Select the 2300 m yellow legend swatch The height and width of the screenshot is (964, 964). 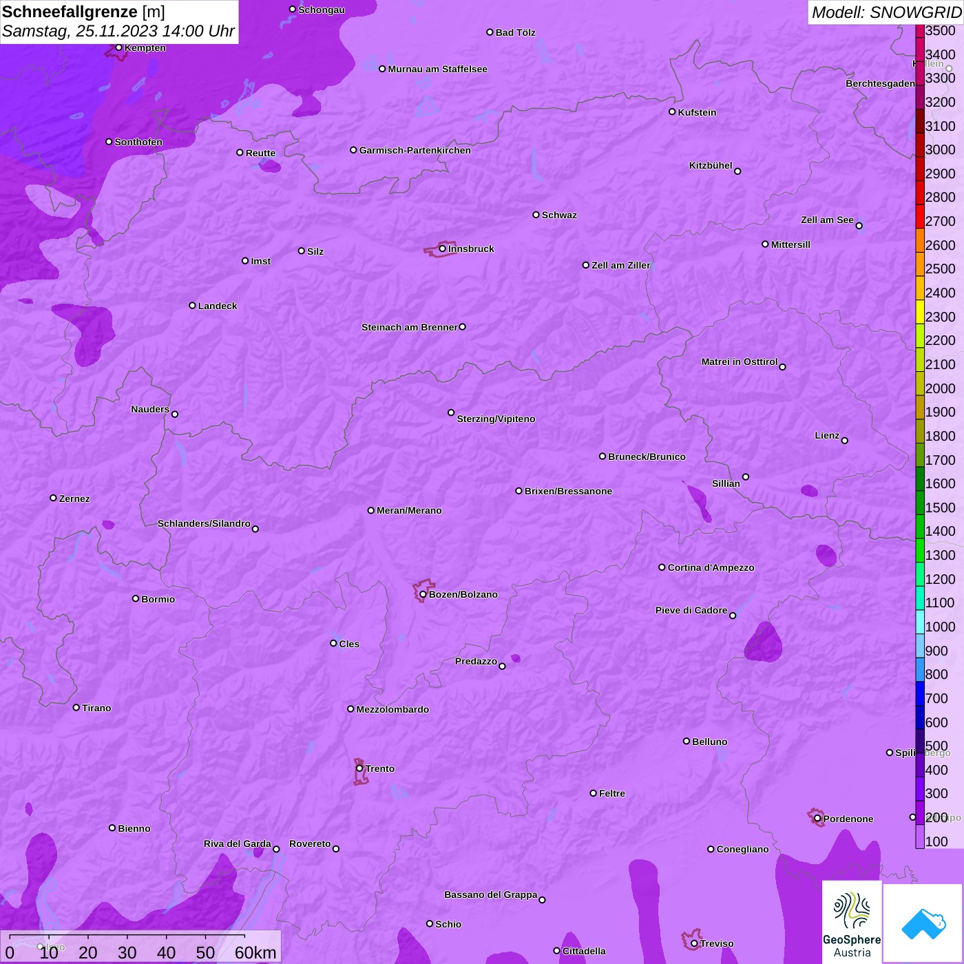point(920,311)
